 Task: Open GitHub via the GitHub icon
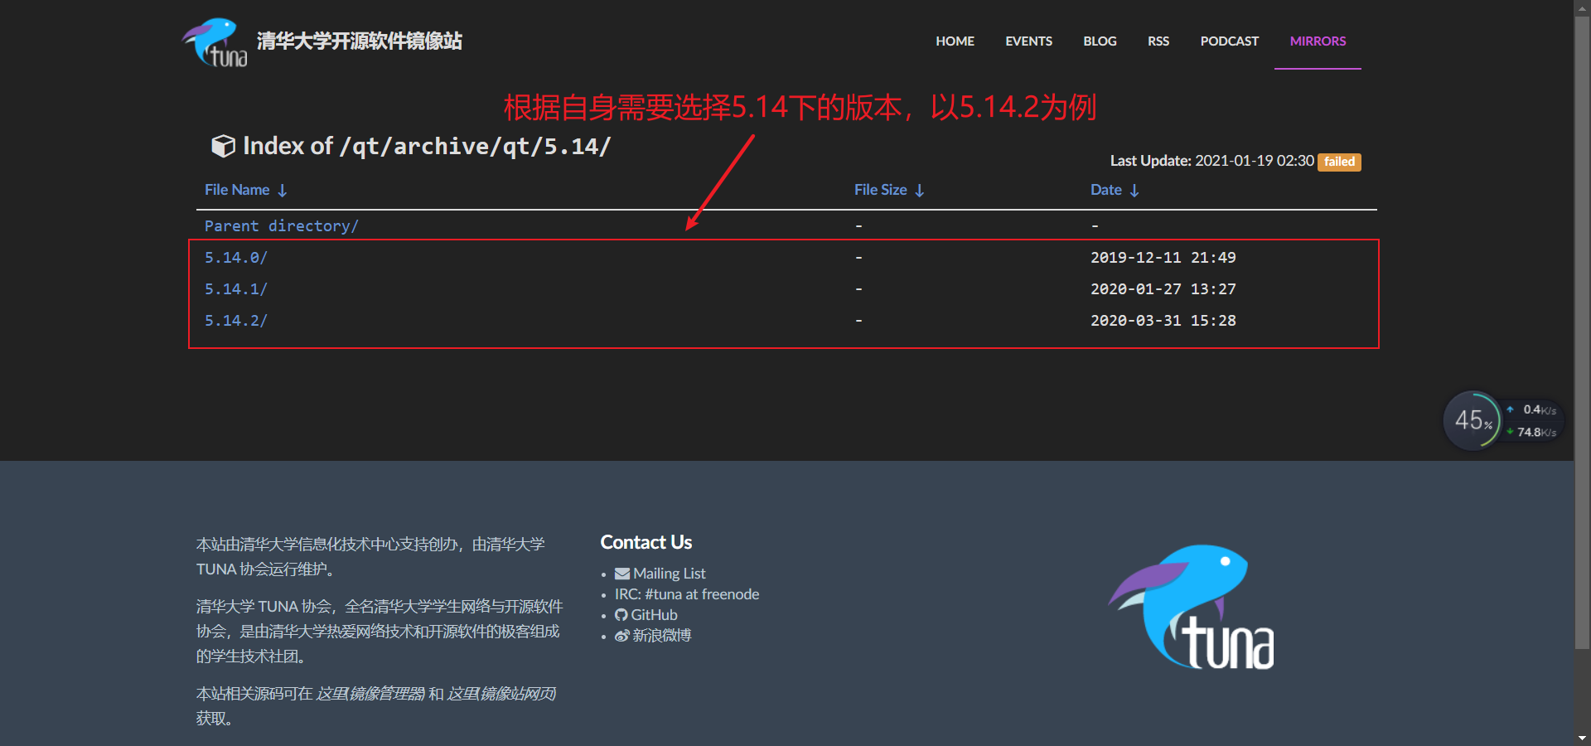point(621,614)
